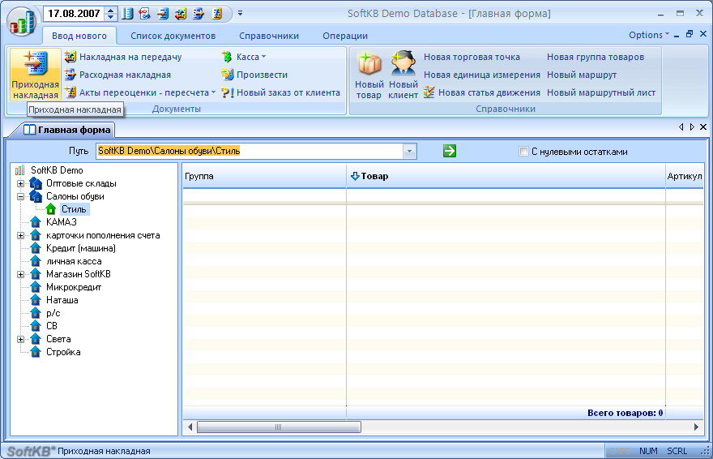Open the Options dropdown menu
713x459 pixels.
(649, 35)
